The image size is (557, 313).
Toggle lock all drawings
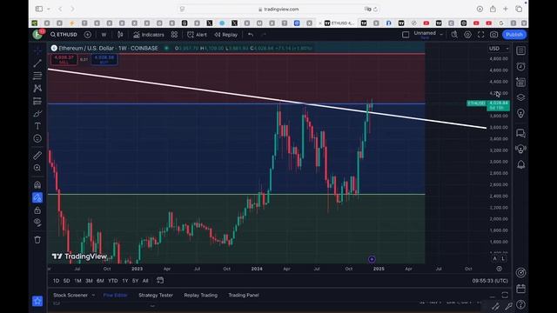[37, 210]
